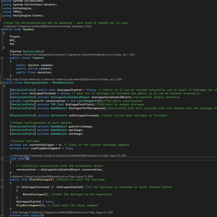Collapse the private void Update() method
The width and height of the screenshot is (217, 217).
[x=2, y=215]
